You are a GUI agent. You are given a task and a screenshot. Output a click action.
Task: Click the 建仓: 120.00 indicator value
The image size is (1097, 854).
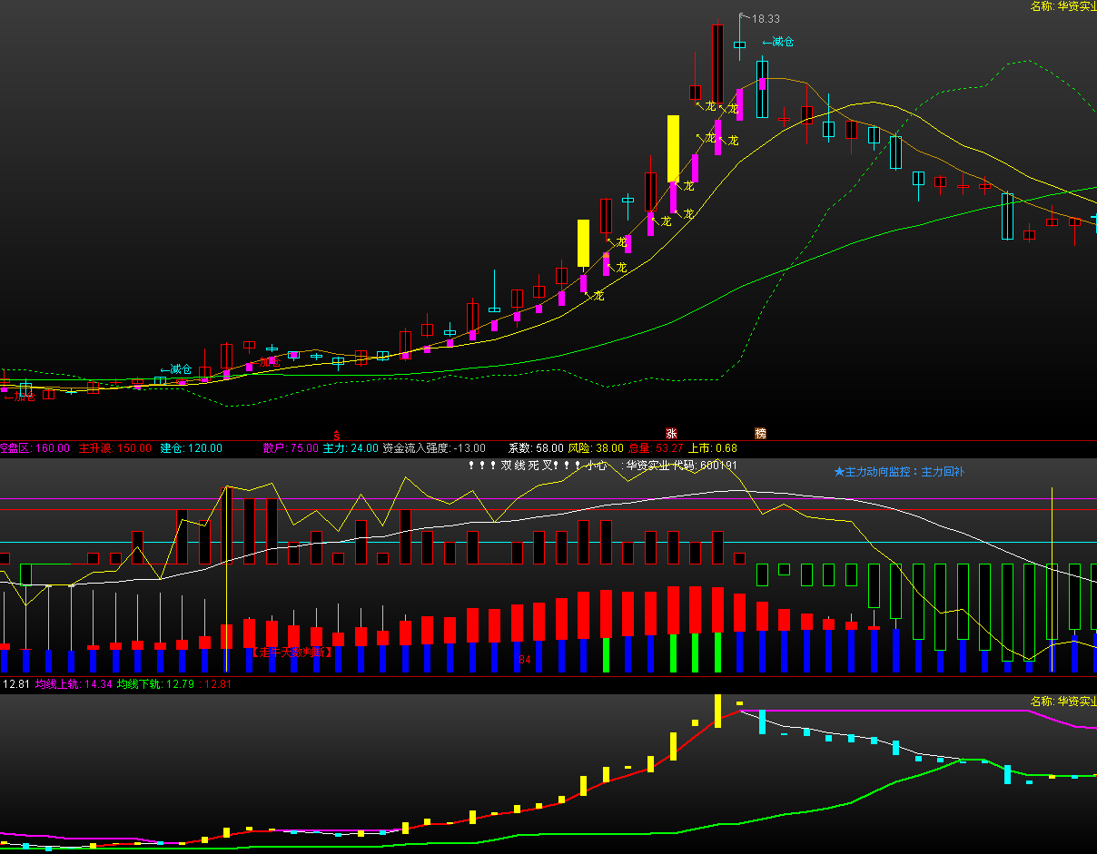coord(192,448)
